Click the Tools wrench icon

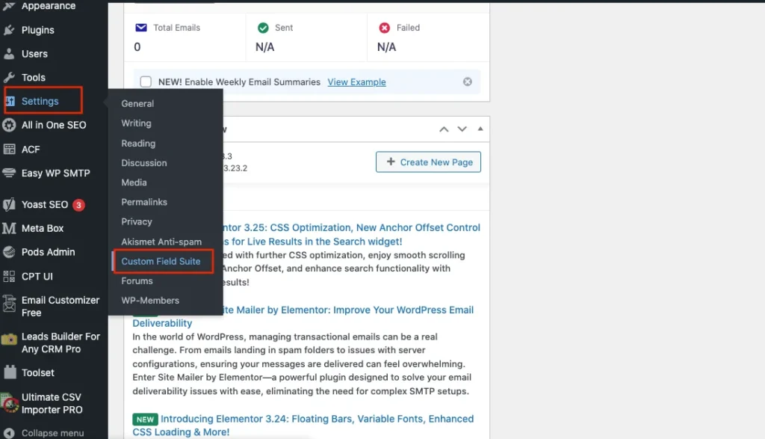(x=9, y=78)
